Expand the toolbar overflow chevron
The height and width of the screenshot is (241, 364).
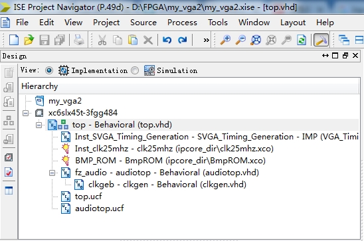pos(206,40)
